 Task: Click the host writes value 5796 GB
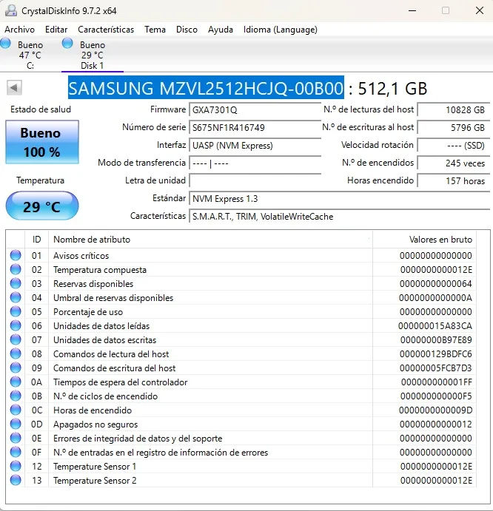[x=454, y=127]
